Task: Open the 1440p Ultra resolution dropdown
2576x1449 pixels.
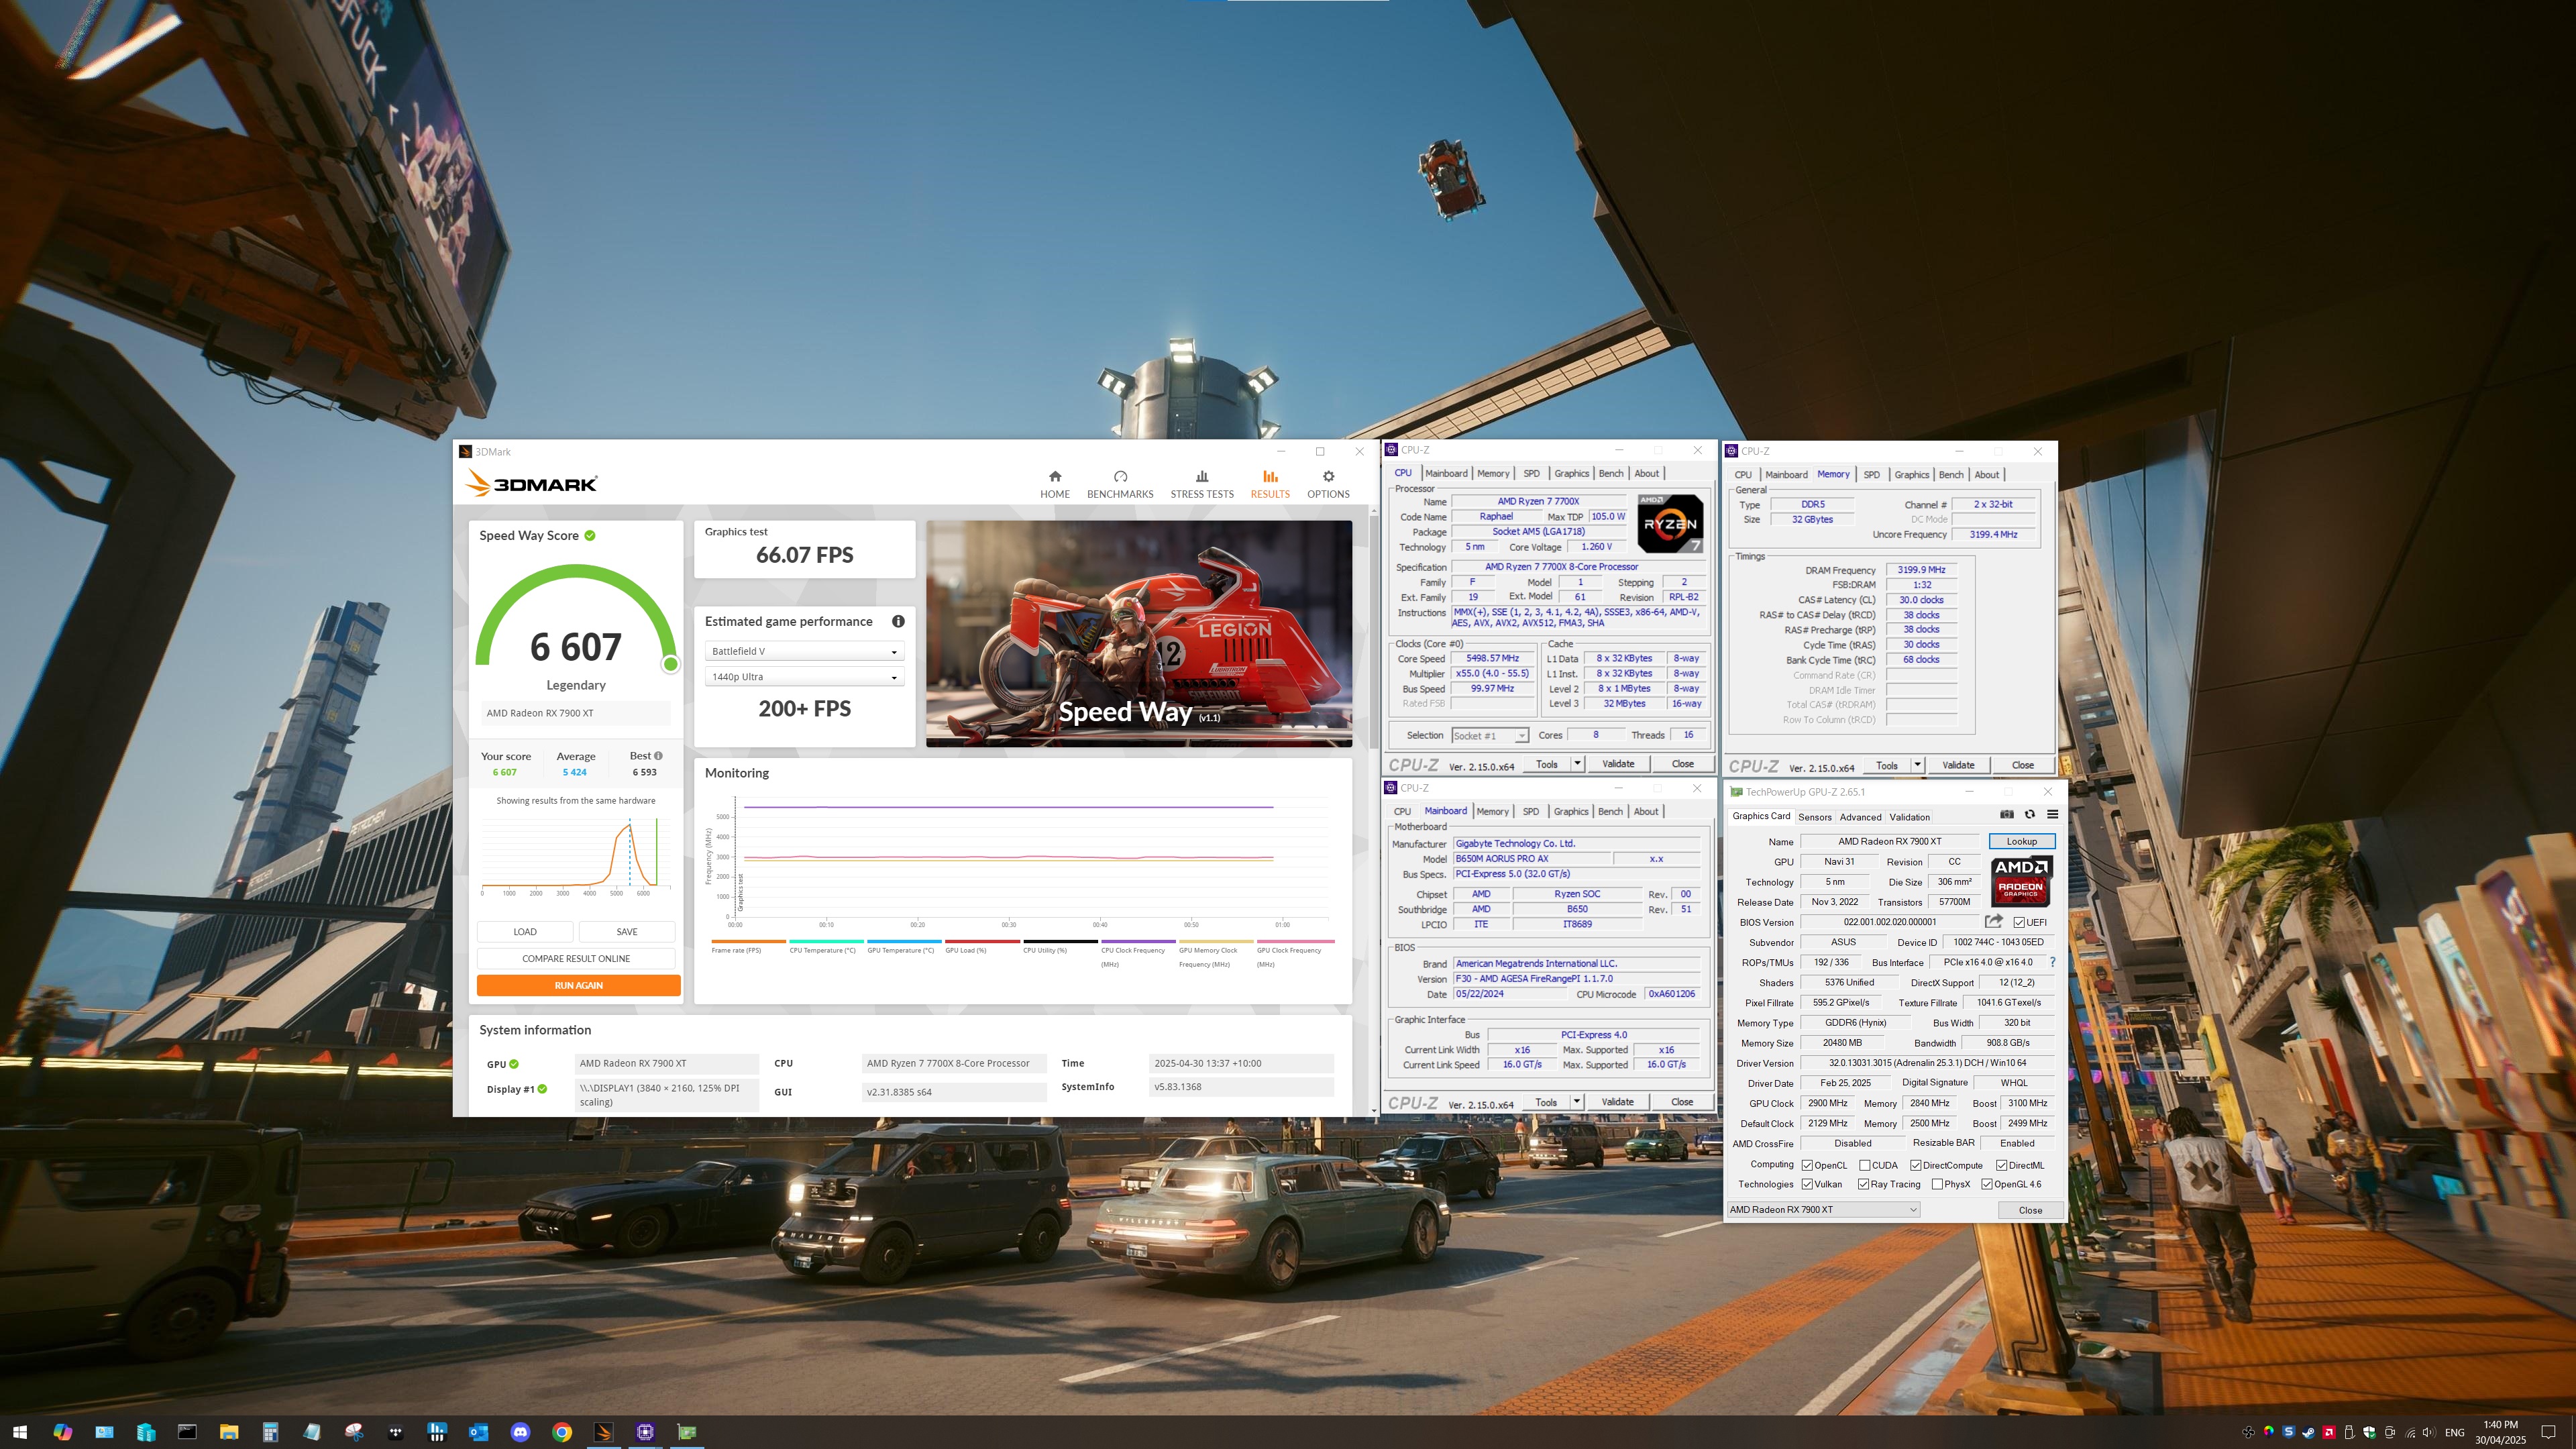Action: coord(804,677)
